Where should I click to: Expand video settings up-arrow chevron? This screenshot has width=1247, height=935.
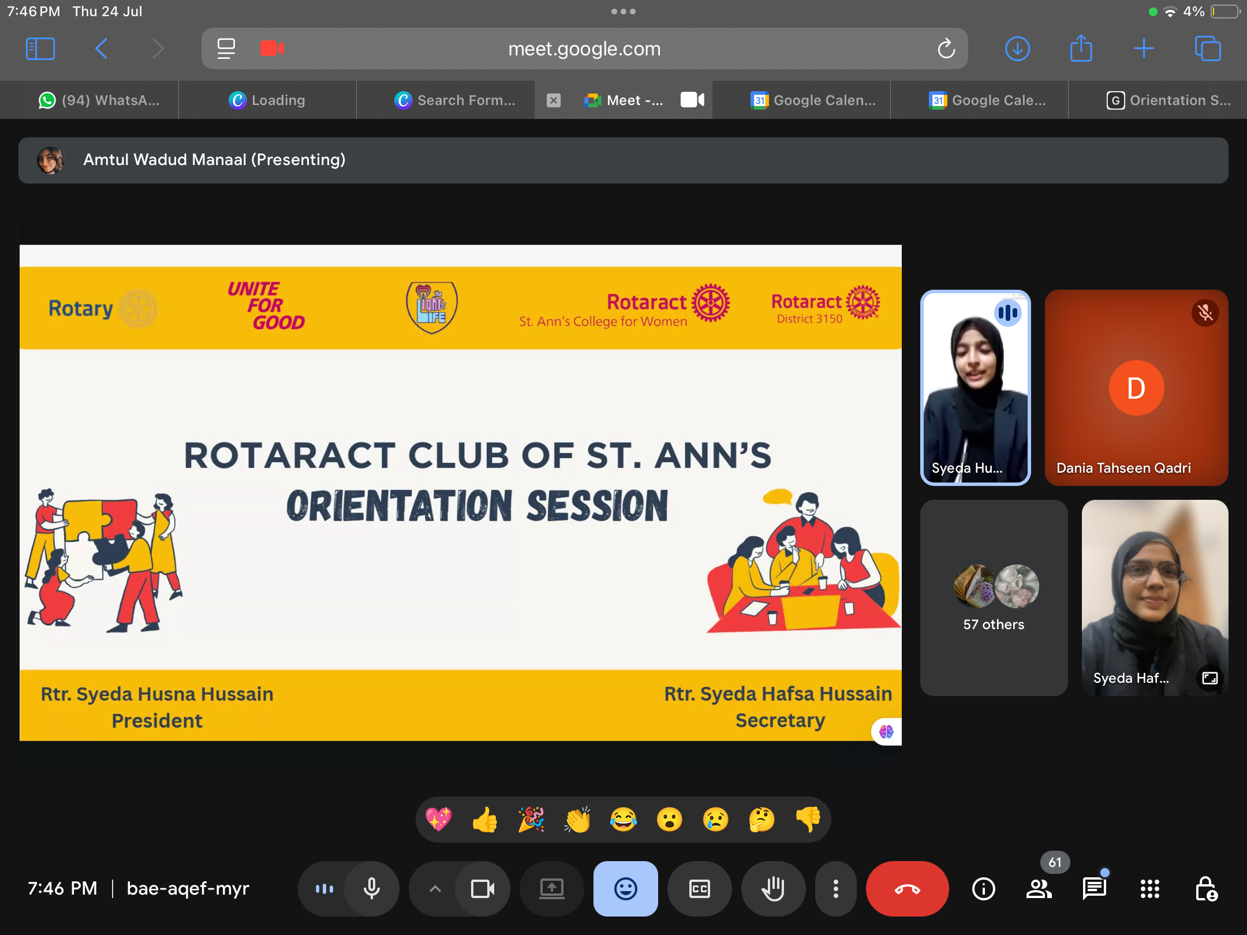(x=435, y=889)
